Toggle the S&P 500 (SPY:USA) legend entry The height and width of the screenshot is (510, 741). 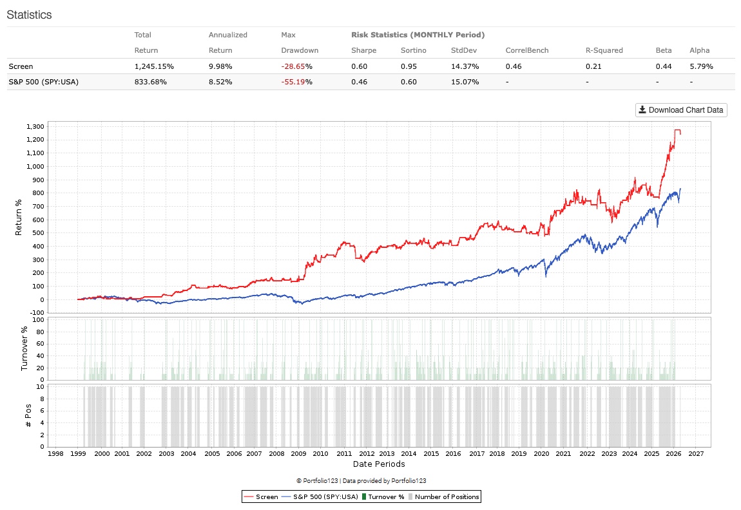(x=320, y=496)
